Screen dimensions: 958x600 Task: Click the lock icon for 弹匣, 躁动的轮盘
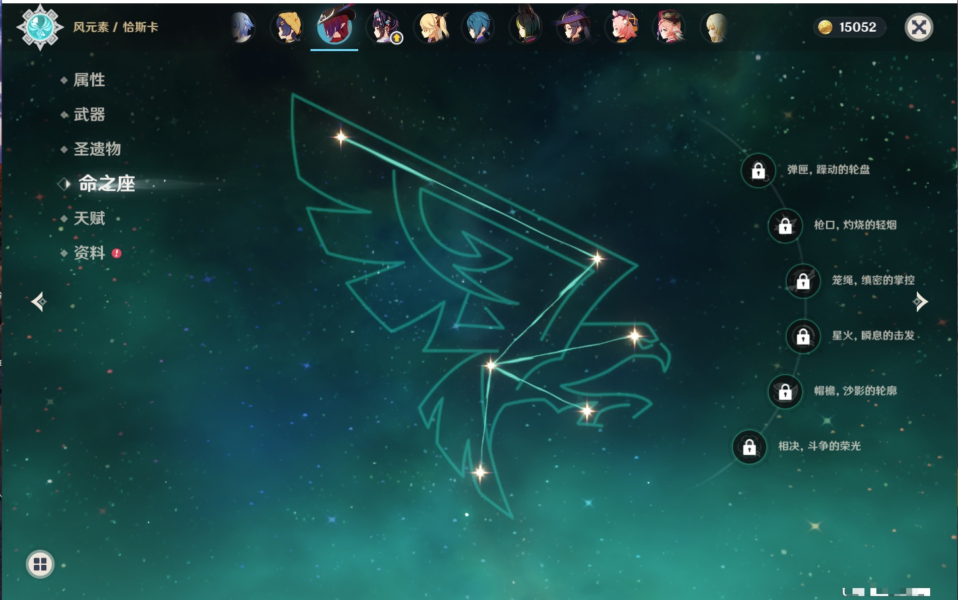click(x=758, y=170)
